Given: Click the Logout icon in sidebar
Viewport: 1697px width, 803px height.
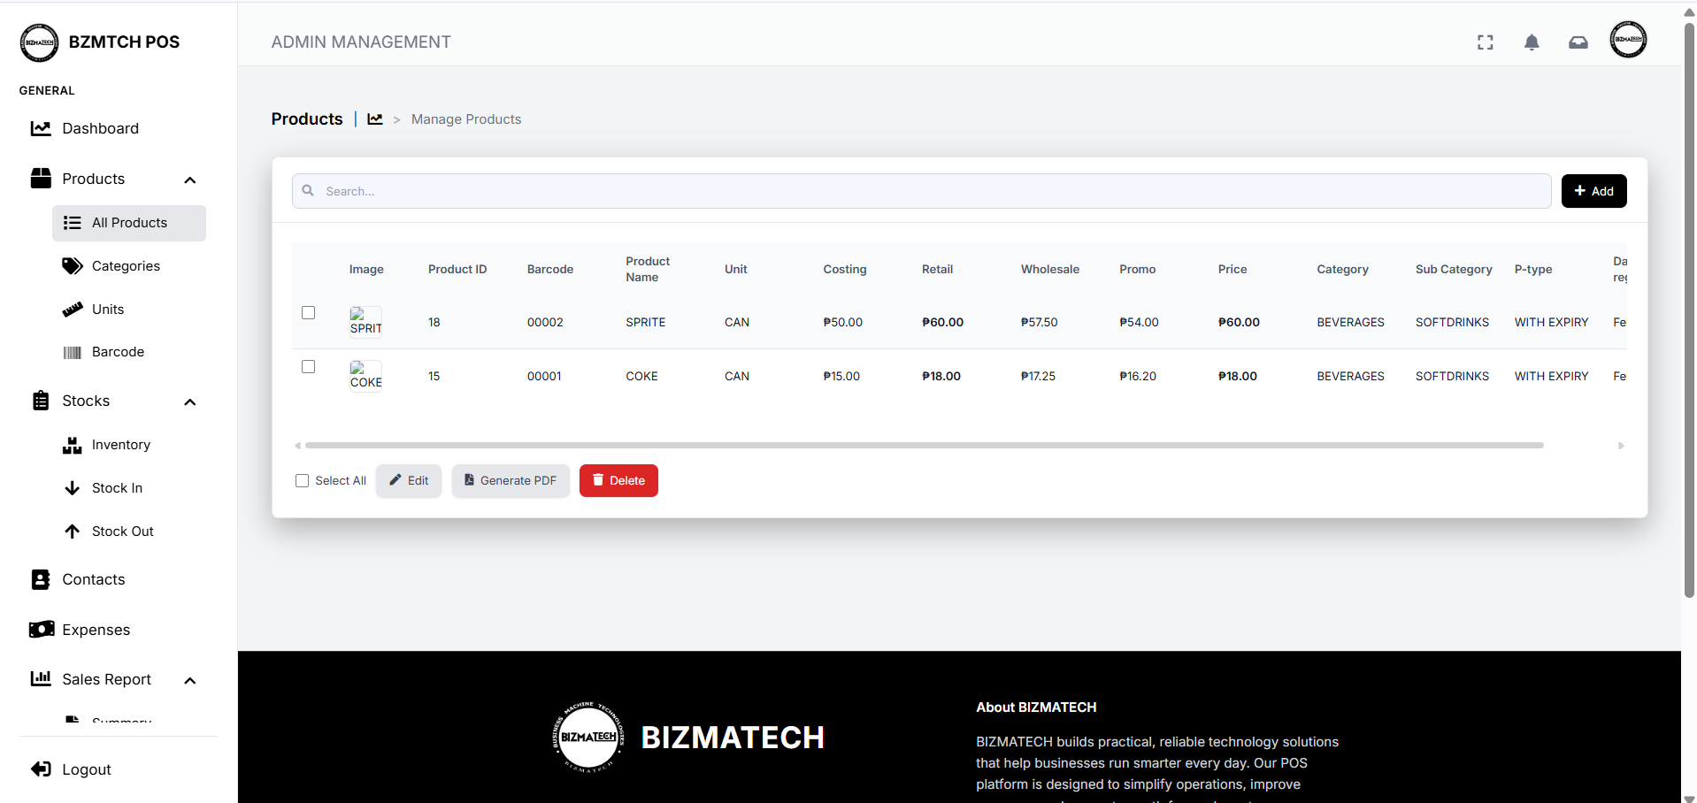Looking at the screenshot, I should pos(41,769).
